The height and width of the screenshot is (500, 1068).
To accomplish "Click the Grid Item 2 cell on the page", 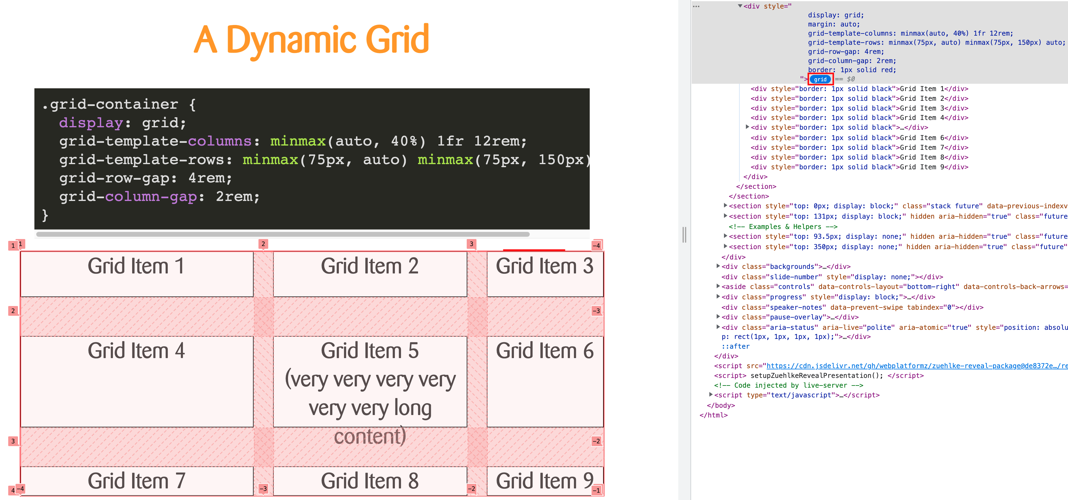I will pos(370,274).
